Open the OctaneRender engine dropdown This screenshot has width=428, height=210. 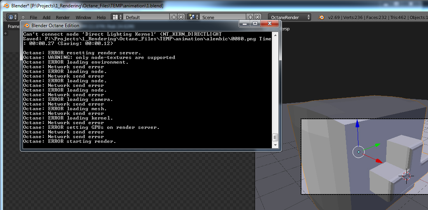pyautogui.click(x=290, y=17)
